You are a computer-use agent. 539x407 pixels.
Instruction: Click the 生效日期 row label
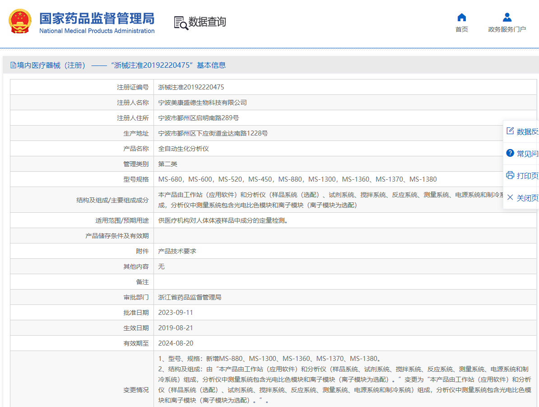136,328
